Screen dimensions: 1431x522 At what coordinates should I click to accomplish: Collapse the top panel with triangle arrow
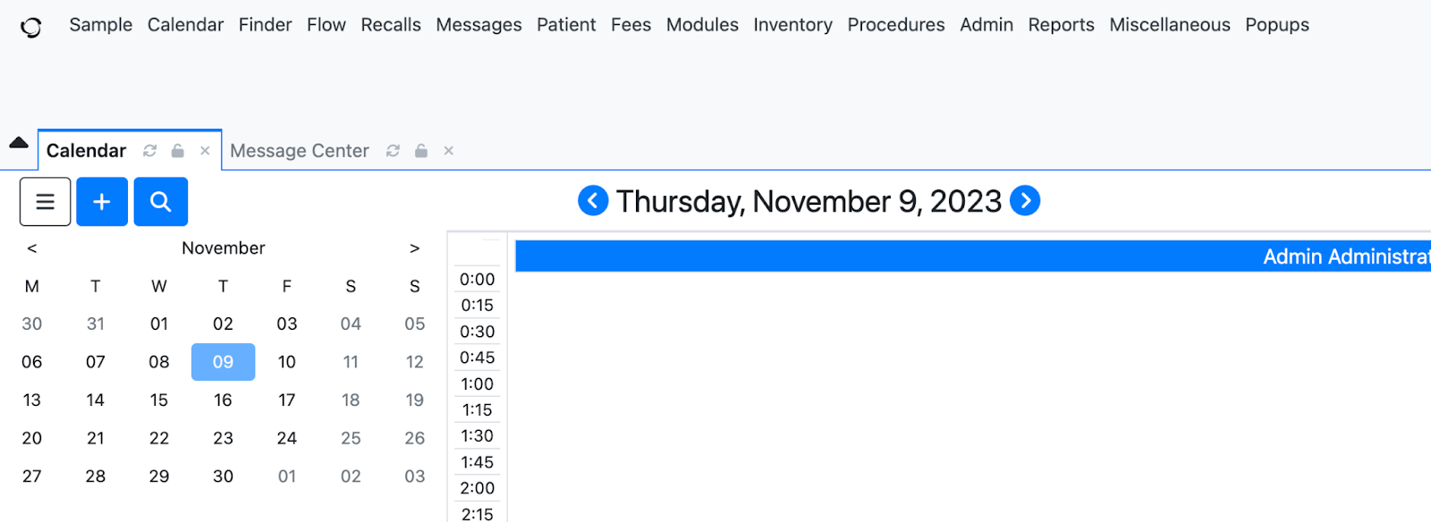coord(19,142)
